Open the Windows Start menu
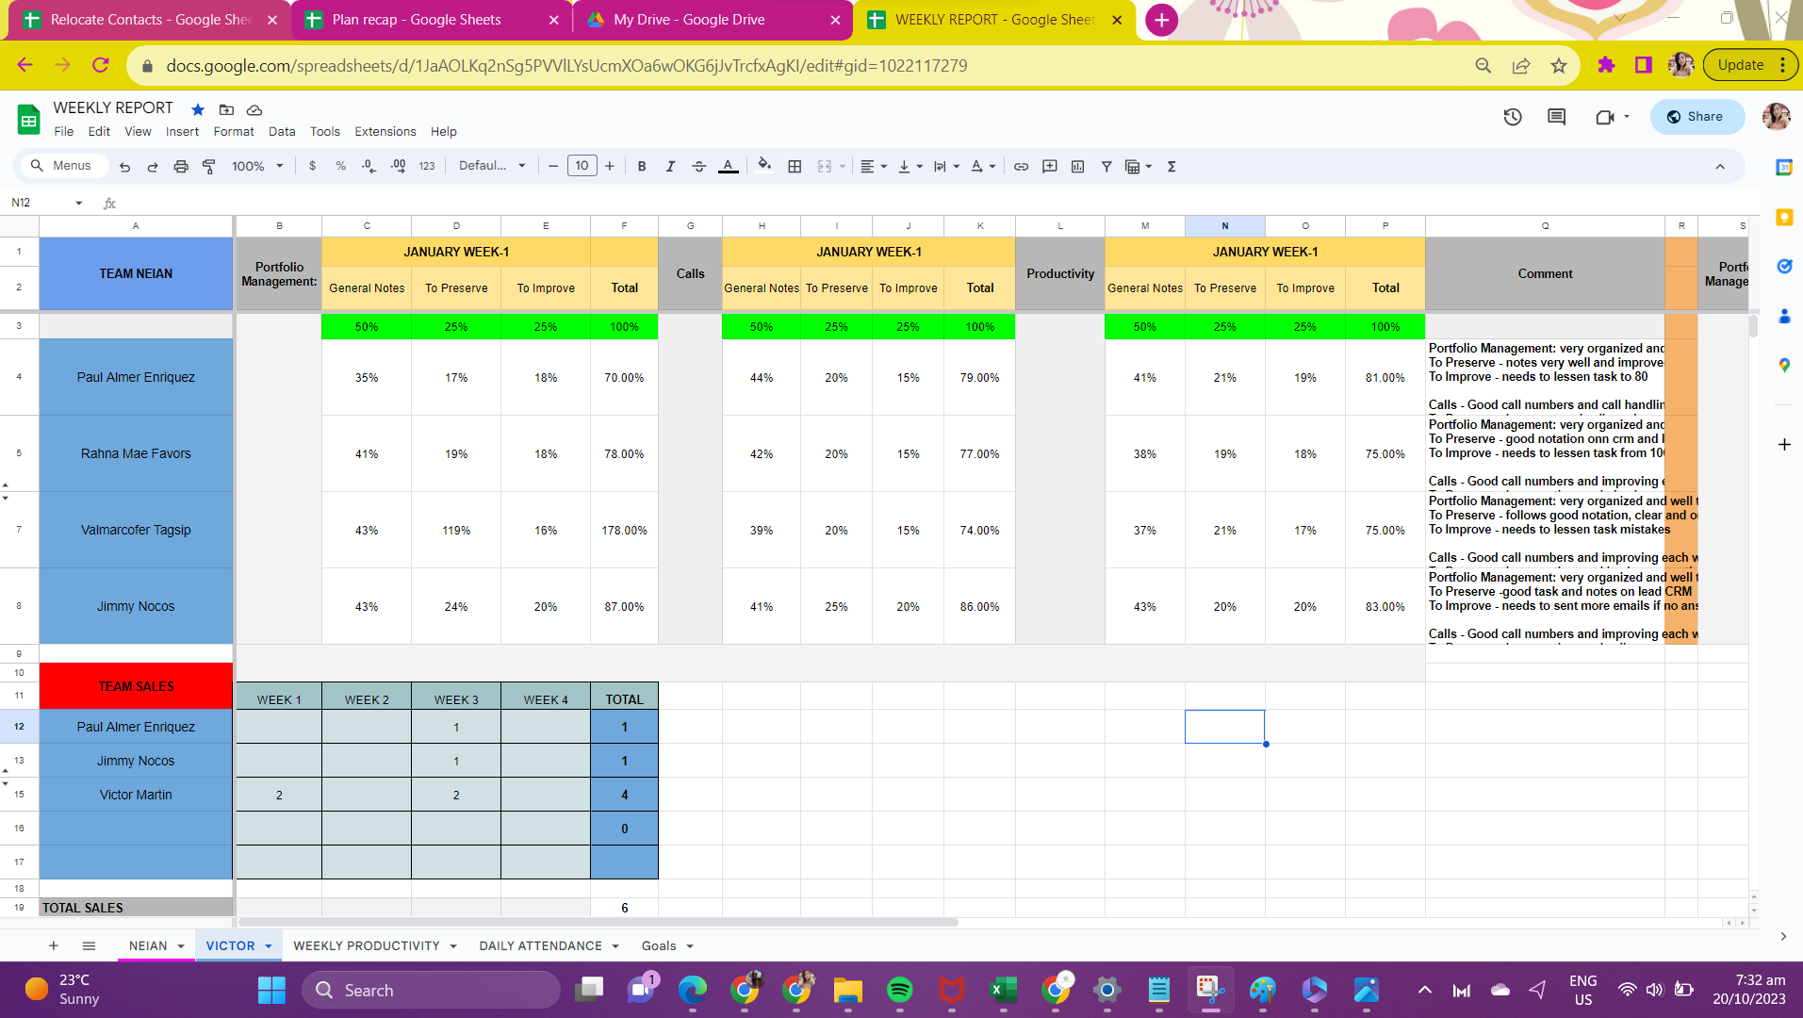Image resolution: width=1803 pixels, height=1018 pixels. (x=271, y=990)
